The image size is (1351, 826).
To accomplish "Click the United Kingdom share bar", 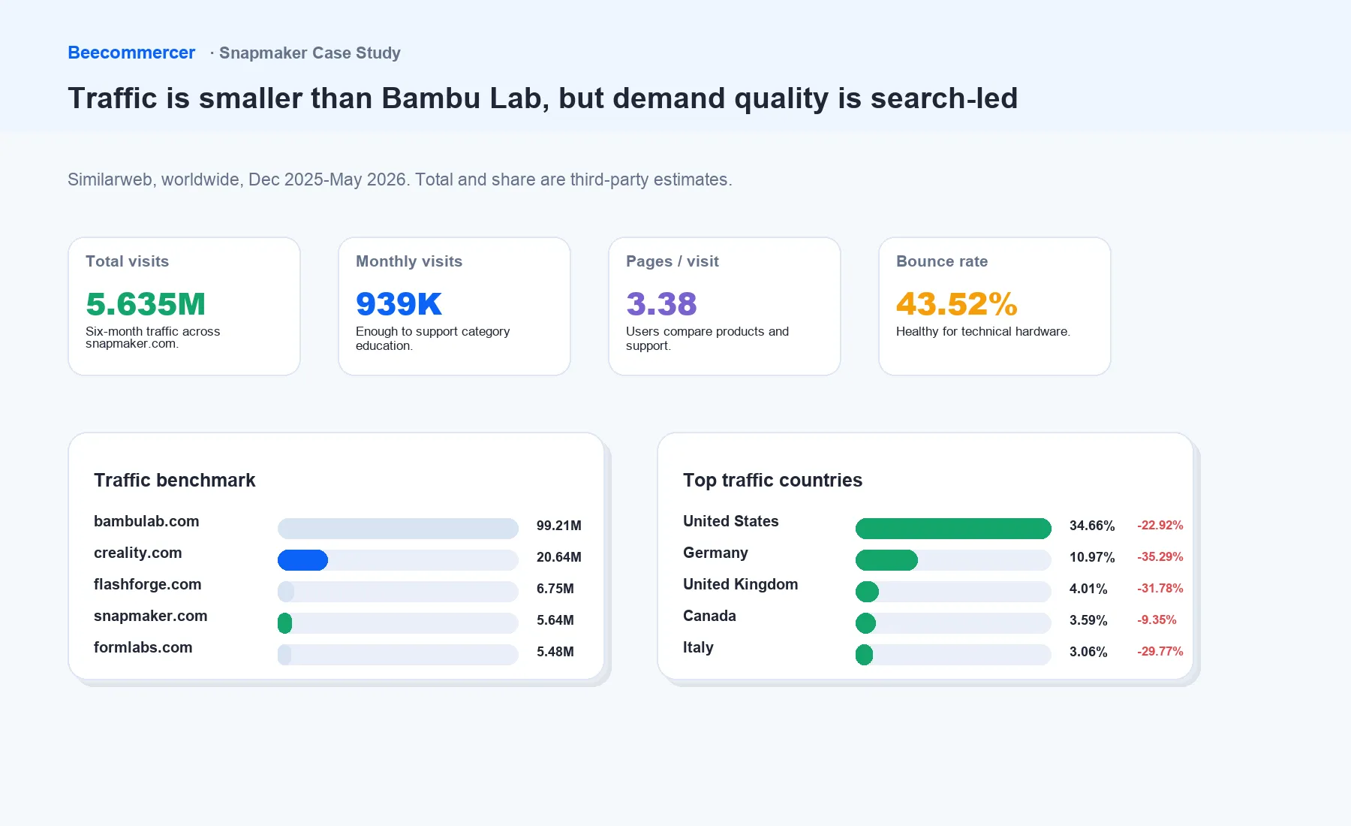I will [953, 592].
